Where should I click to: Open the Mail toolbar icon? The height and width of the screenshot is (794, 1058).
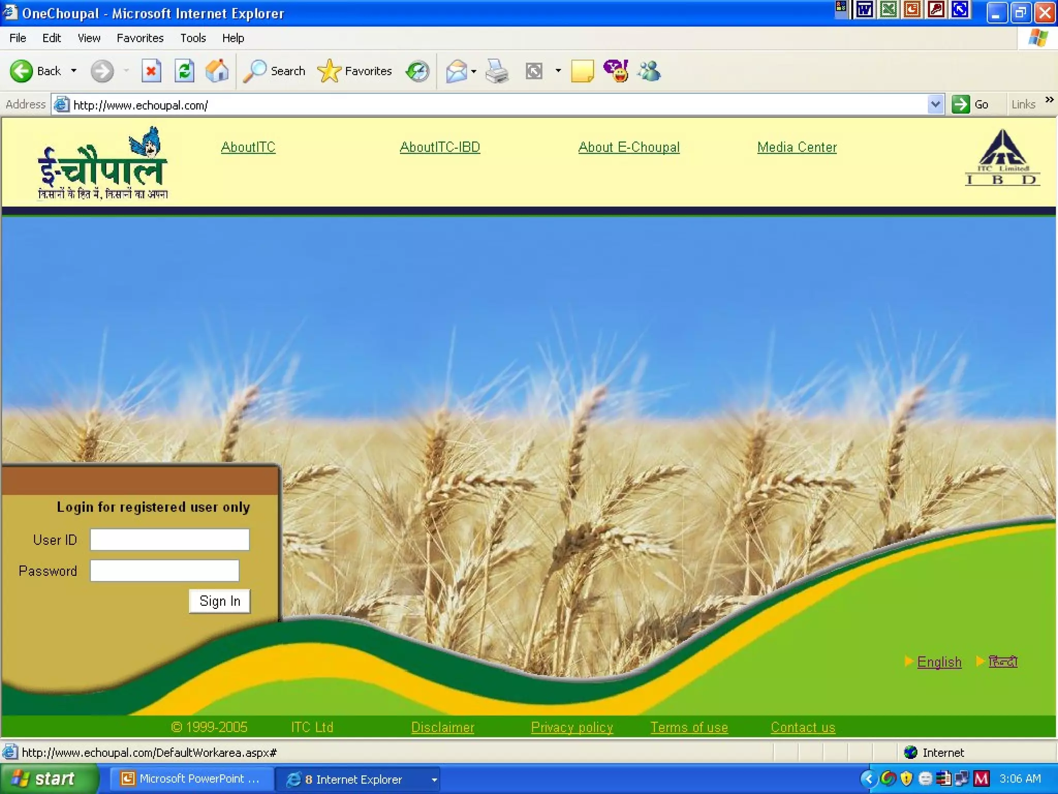(x=457, y=71)
